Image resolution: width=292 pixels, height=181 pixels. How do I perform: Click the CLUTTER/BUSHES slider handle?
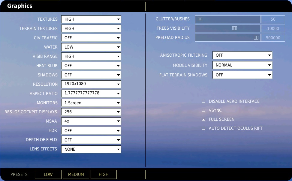tap(200, 19)
